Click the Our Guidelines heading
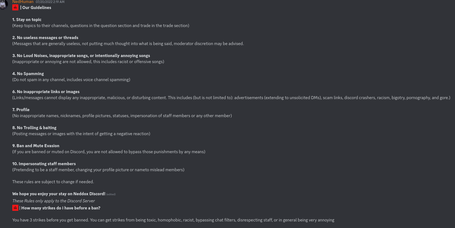This screenshot has height=228, width=455. (37, 8)
